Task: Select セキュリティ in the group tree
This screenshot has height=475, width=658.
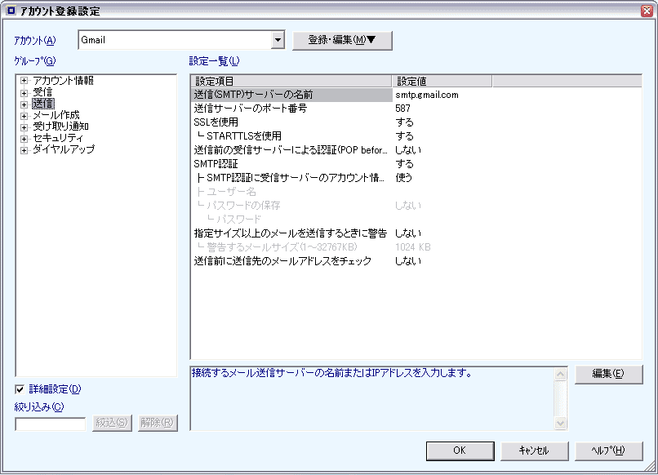Action: click(57, 138)
